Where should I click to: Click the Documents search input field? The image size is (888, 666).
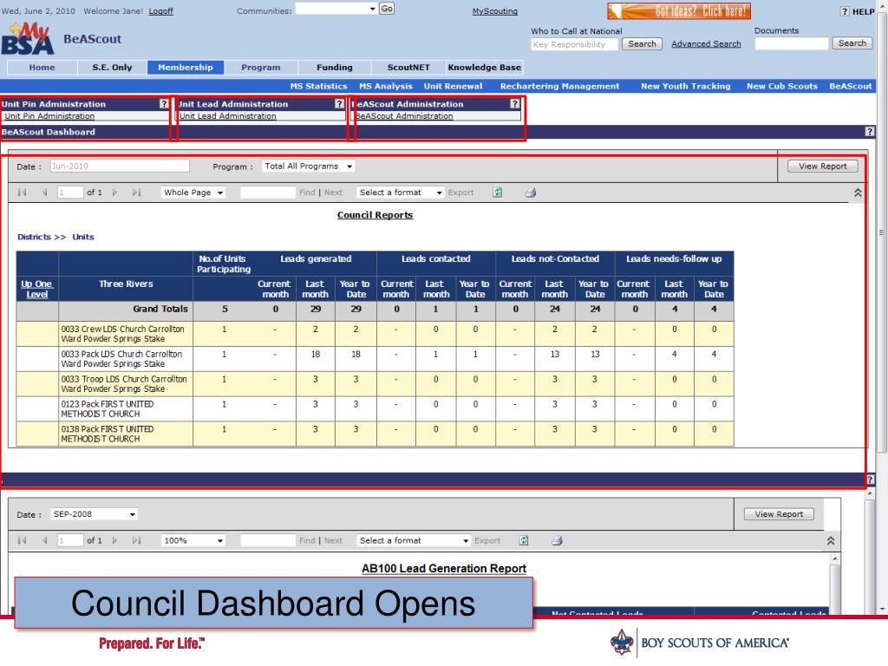click(791, 43)
